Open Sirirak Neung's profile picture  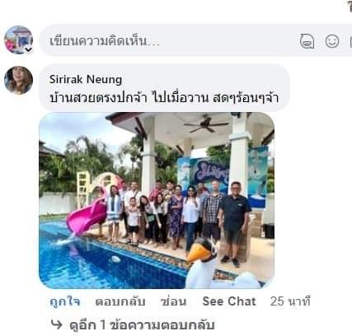tap(18, 80)
